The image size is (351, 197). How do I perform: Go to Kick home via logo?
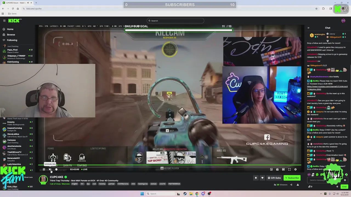pos(15,21)
